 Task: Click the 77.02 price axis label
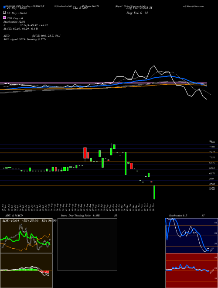pos(212,147)
